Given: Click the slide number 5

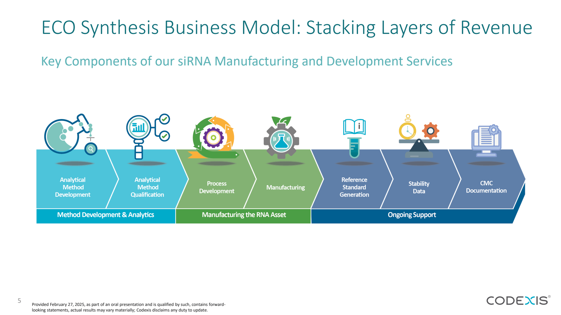Looking at the screenshot, I should [x=19, y=301].
